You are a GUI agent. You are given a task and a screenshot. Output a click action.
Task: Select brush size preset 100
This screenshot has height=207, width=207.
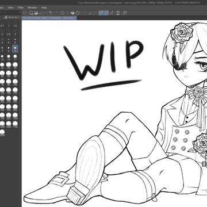click(x=15, y=82)
